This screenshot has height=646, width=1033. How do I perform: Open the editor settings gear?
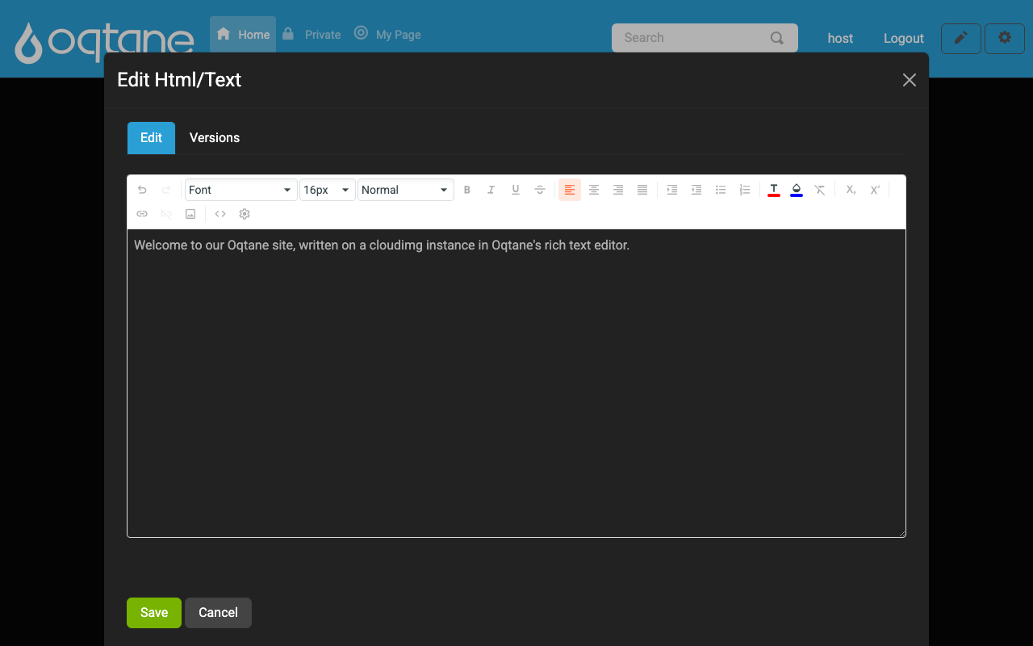(245, 214)
